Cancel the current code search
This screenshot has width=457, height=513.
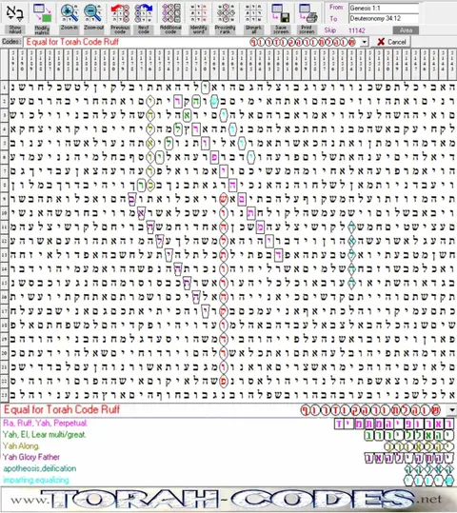(391, 42)
